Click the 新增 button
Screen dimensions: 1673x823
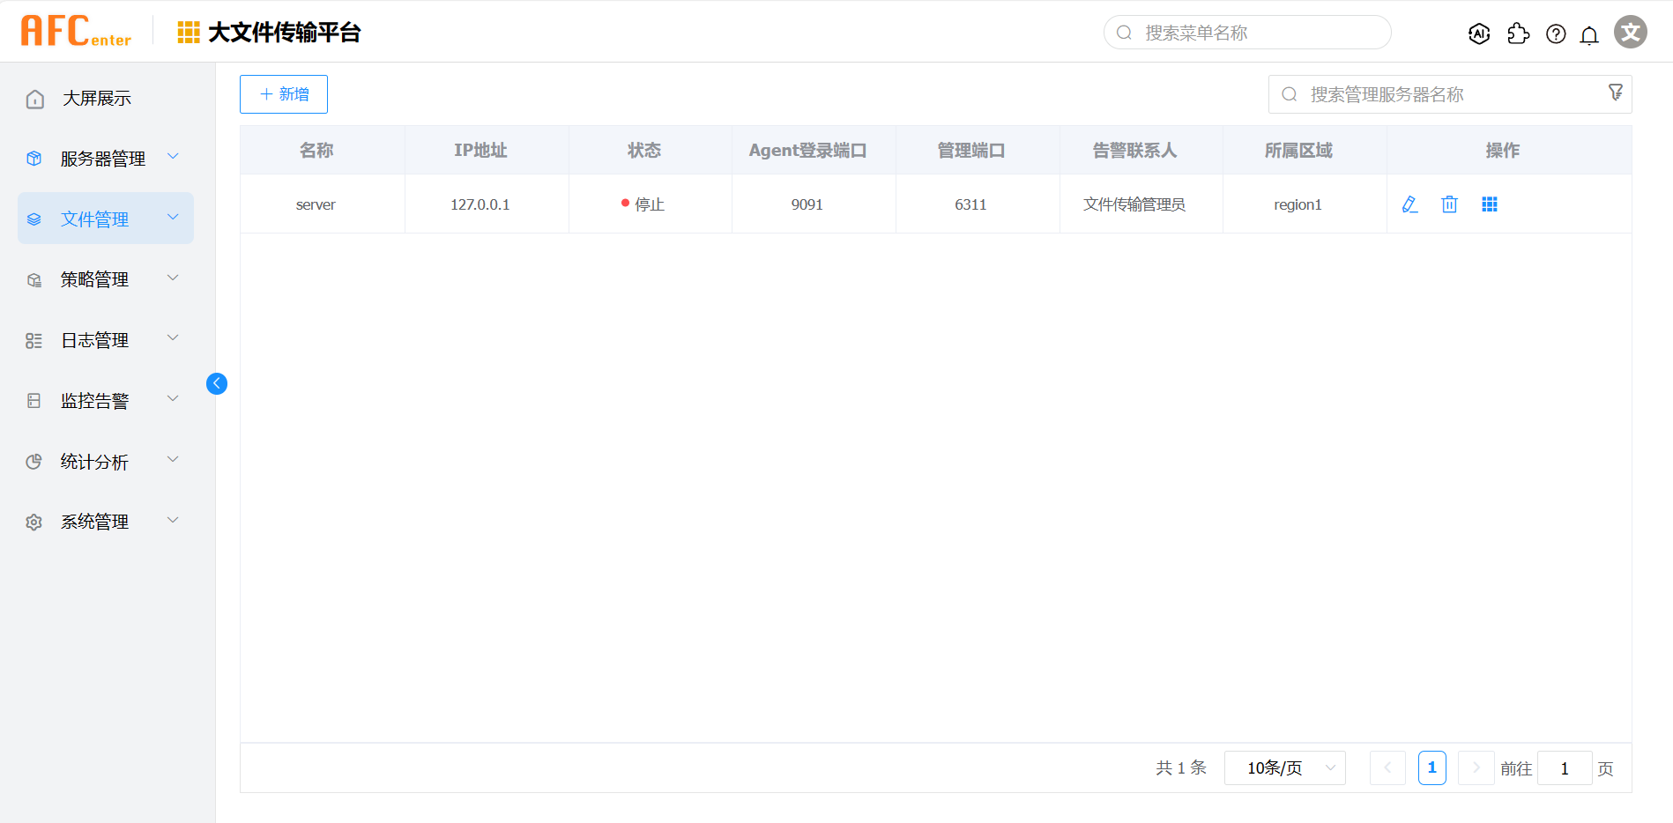284,94
